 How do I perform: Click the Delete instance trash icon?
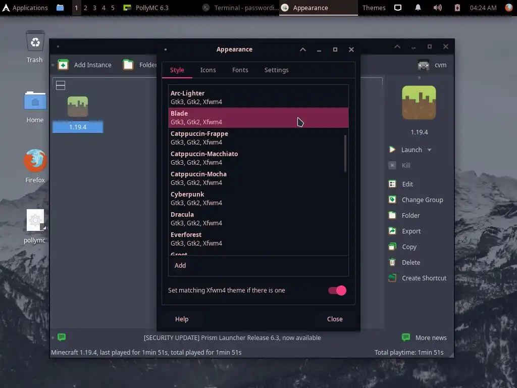point(392,262)
